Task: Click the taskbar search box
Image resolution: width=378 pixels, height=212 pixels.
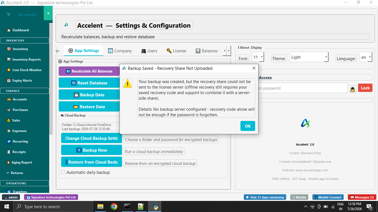Action: coord(53,206)
